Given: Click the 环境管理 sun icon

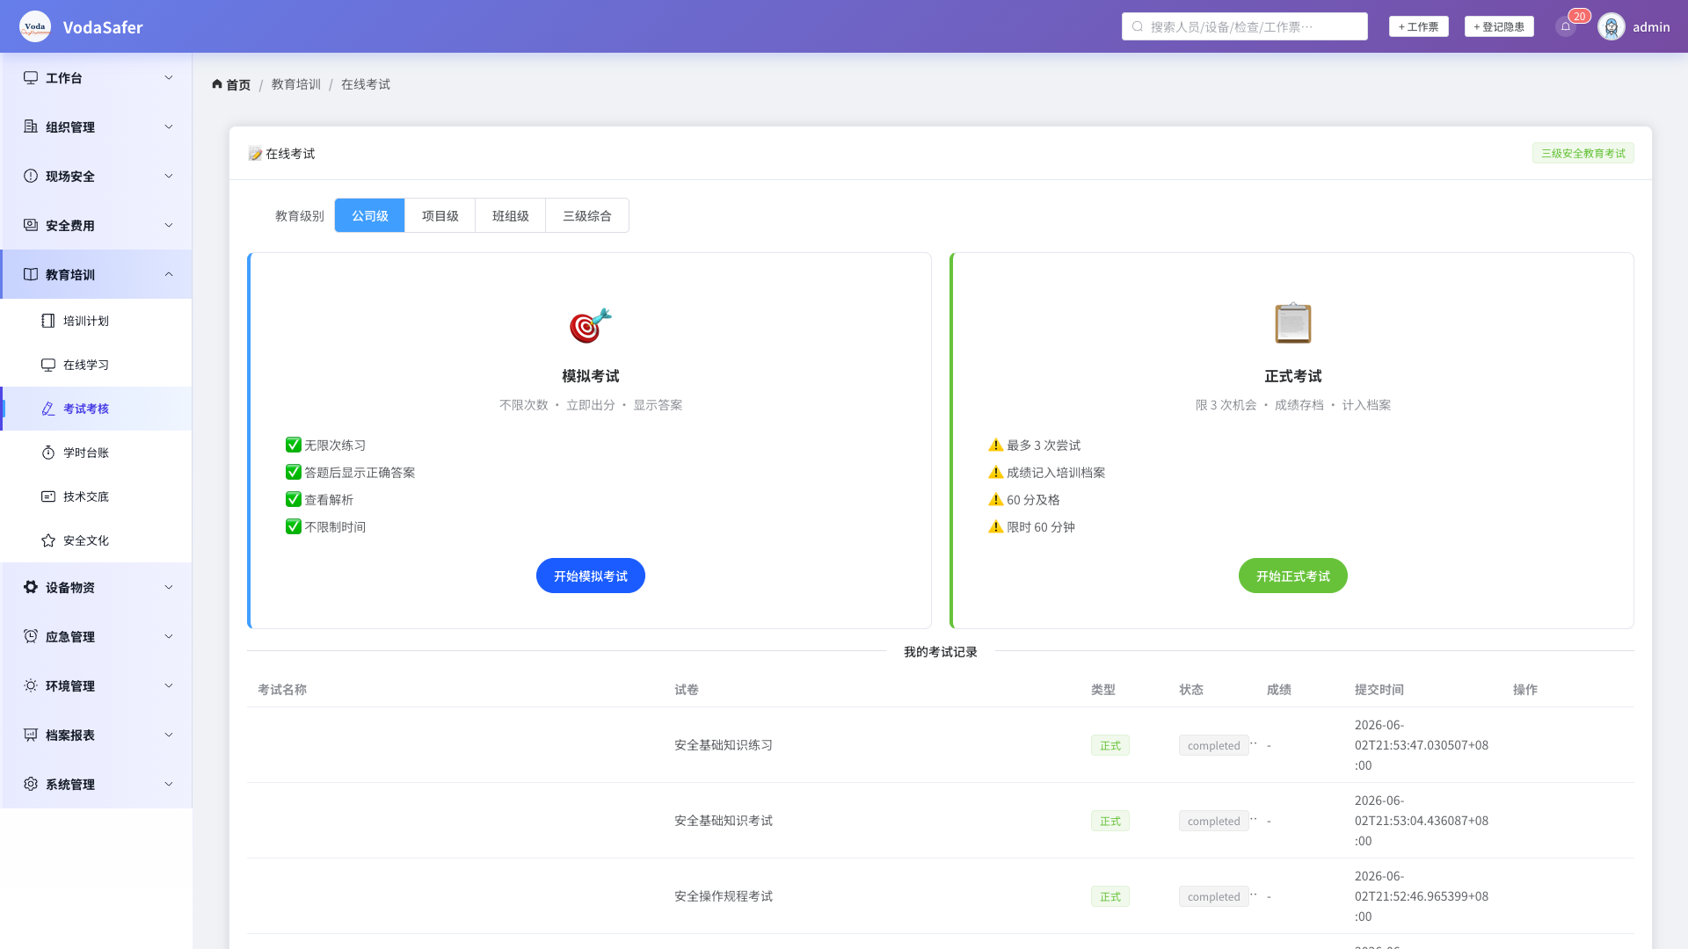Looking at the screenshot, I should click(x=31, y=685).
